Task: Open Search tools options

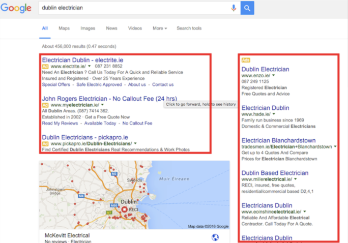Action: [x=189, y=28]
